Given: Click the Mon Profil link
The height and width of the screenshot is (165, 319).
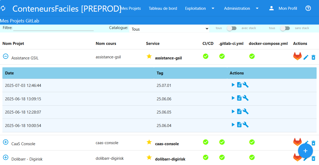Looking at the screenshot, I should [288, 8].
